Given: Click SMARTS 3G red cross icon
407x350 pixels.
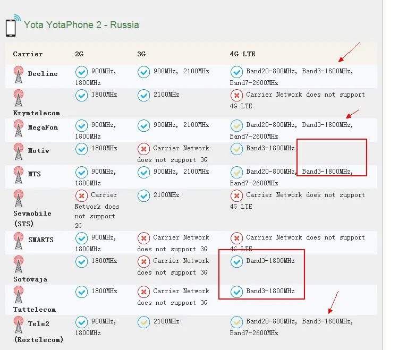Looking at the screenshot, I should click(143, 238).
